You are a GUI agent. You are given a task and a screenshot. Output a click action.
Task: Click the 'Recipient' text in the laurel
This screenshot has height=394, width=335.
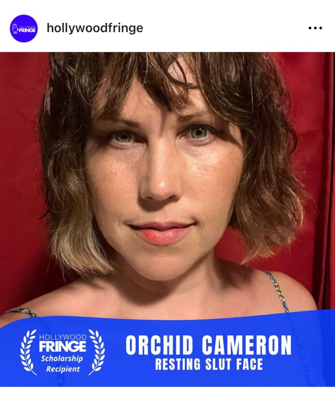[63, 369]
